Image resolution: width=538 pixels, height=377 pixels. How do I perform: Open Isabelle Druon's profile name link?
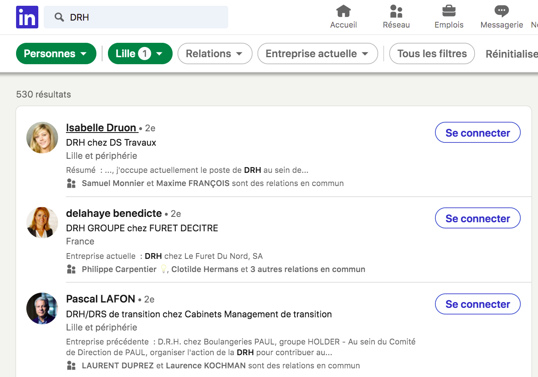click(101, 128)
